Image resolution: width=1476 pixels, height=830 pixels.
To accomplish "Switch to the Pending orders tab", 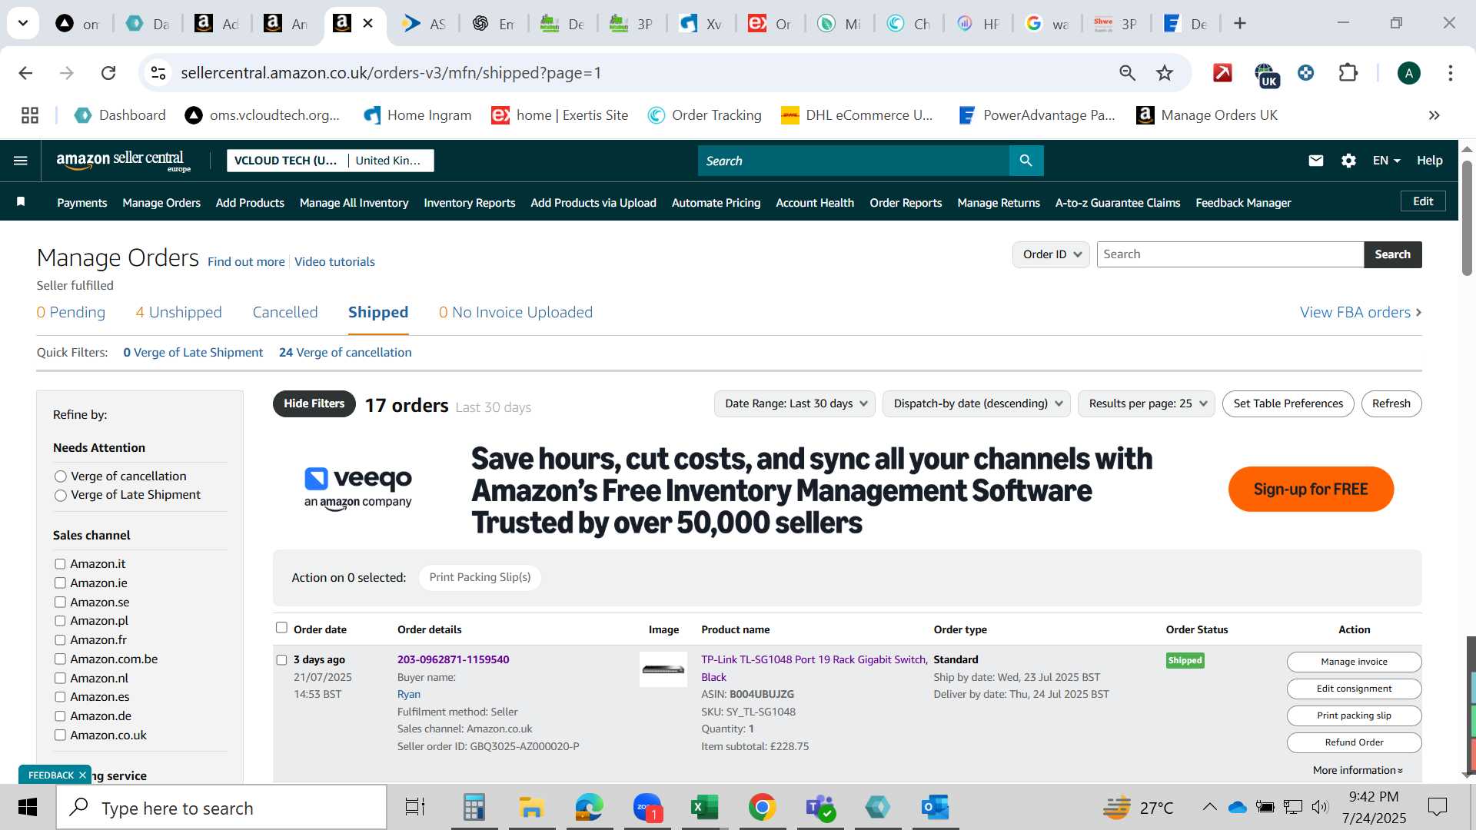I will tap(71, 312).
